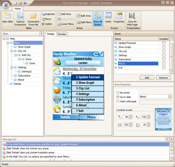Switch to the Home ribbon tab
The height and width of the screenshot is (167, 175).
pyautogui.click(x=17, y=9)
